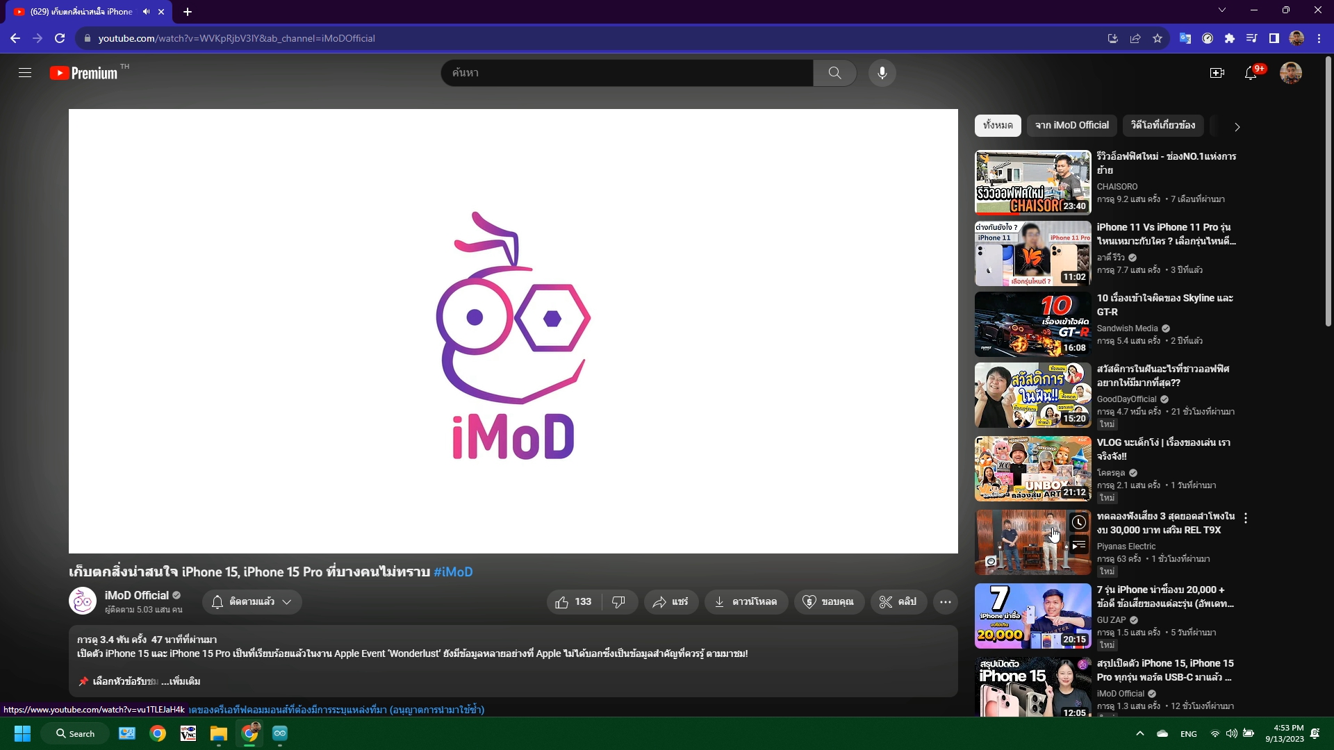Open the Extensions puzzle icon
The image size is (1334, 750).
tap(1230, 38)
